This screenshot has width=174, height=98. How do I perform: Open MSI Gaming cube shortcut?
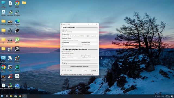(17, 59)
